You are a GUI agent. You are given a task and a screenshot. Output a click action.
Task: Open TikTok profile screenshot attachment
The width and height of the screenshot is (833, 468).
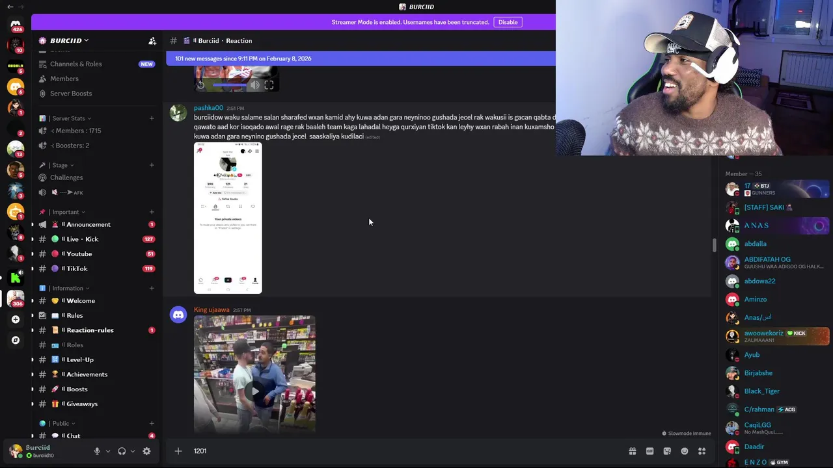(x=228, y=218)
